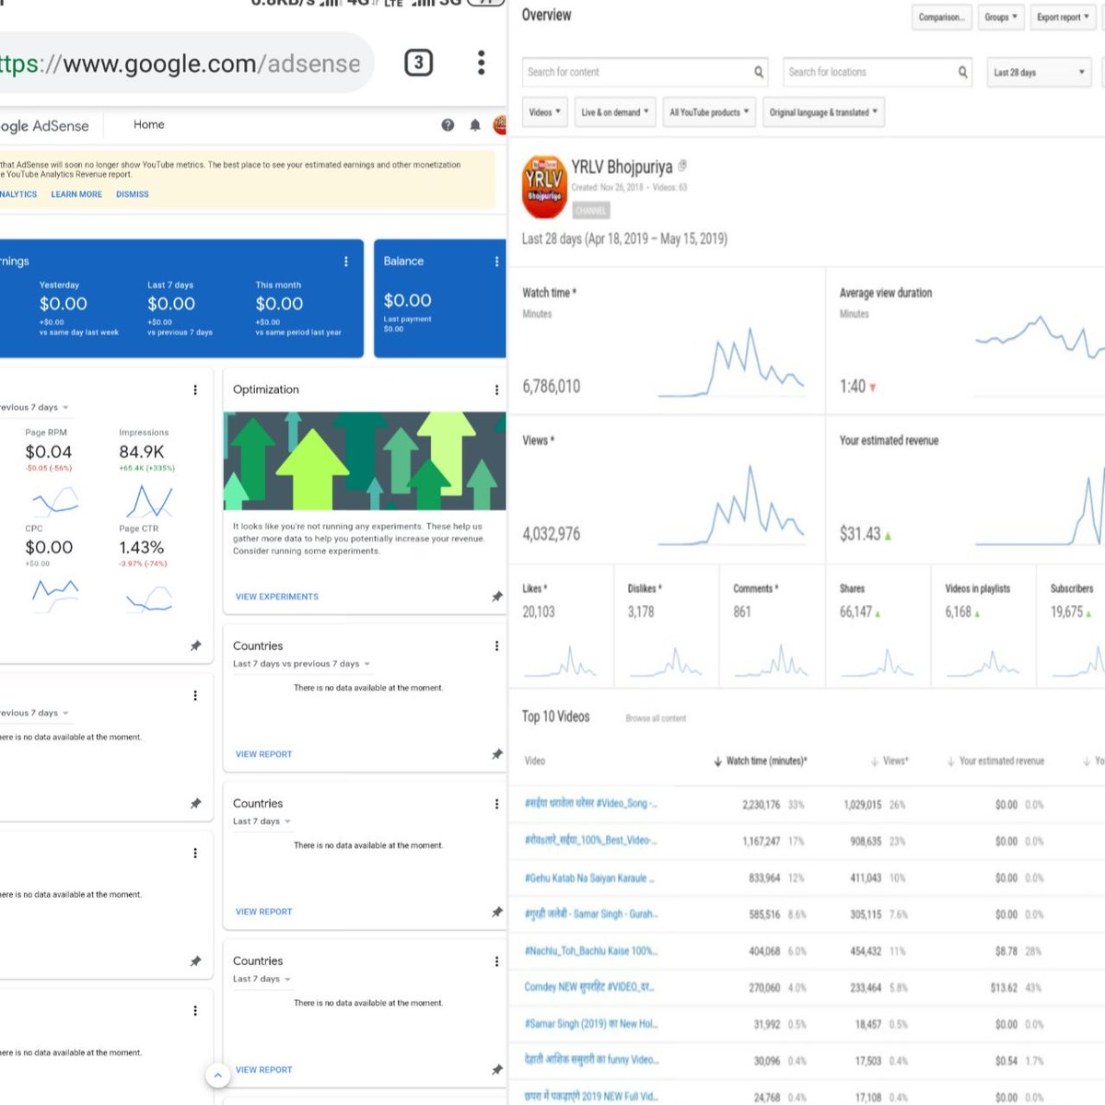Open the browser tab switcher showing 3
The width and height of the screenshot is (1105, 1105).
419,63
